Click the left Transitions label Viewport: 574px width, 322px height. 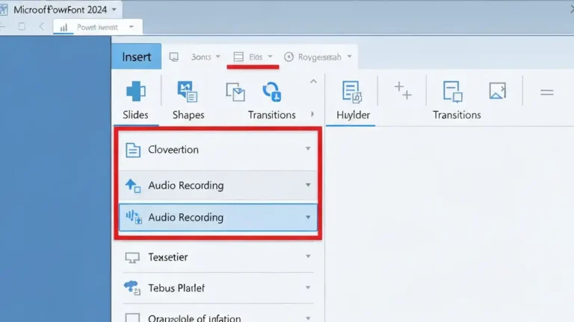(271, 115)
